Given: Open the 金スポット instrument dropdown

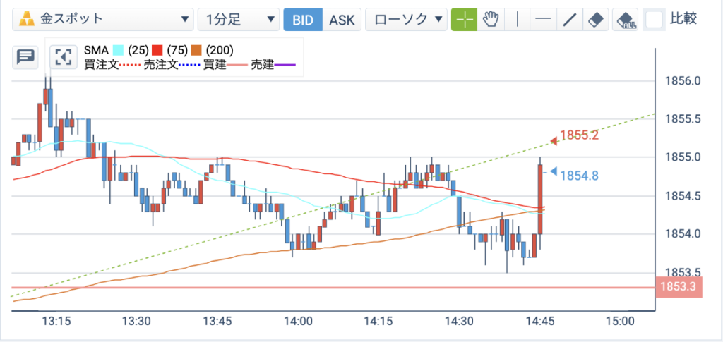Looking at the screenshot, I should (x=102, y=20).
